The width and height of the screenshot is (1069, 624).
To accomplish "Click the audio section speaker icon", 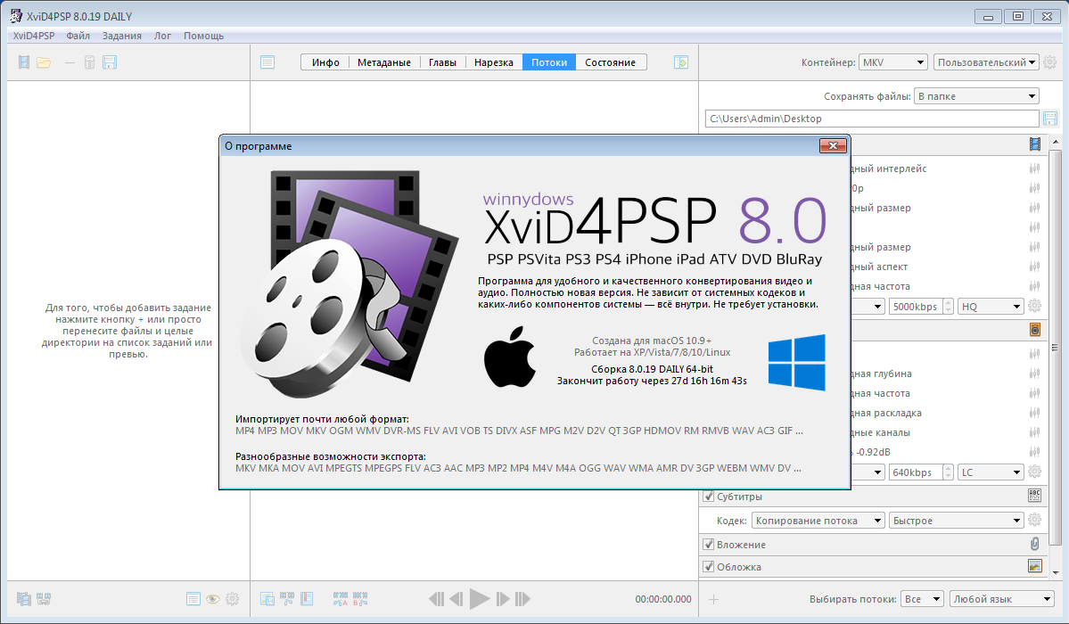I will tap(1035, 330).
